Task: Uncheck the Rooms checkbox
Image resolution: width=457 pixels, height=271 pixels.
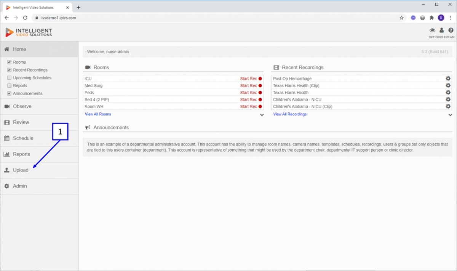Action: click(x=10, y=62)
